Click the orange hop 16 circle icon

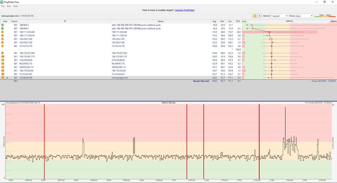[x=3, y=78]
